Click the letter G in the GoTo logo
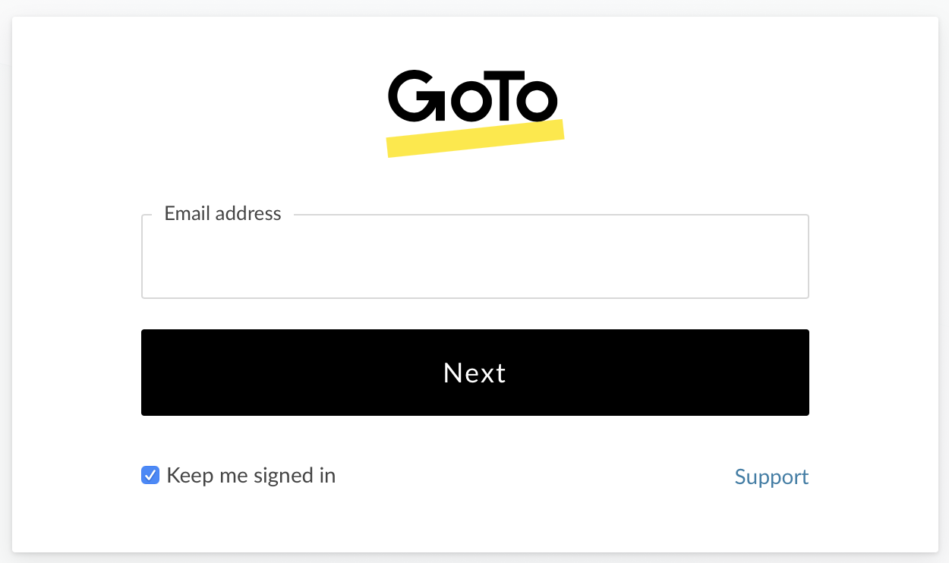This screenshot has width=949, height=563. [414, 97]
